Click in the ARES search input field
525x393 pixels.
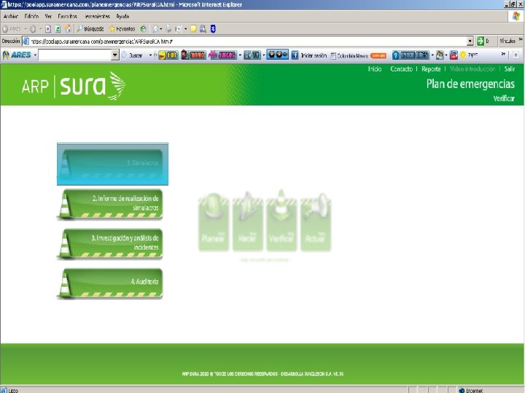pos(75,55)
